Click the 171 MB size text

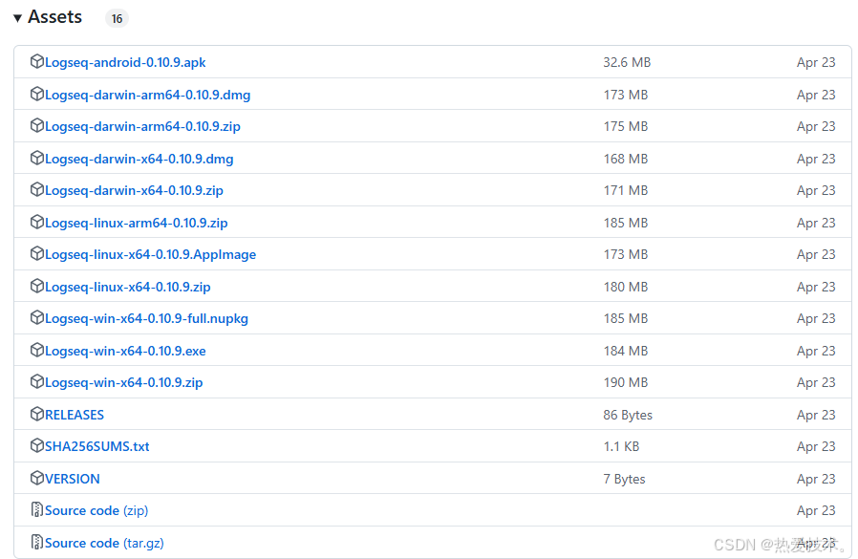click(x=626, y=190)
